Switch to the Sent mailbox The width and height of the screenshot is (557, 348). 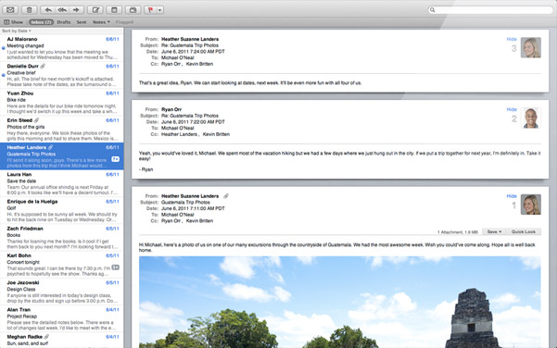pos(82,22)
